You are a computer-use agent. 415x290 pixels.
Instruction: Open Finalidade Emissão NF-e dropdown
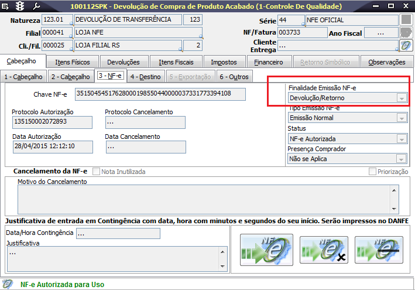click(x=402, y=98)
